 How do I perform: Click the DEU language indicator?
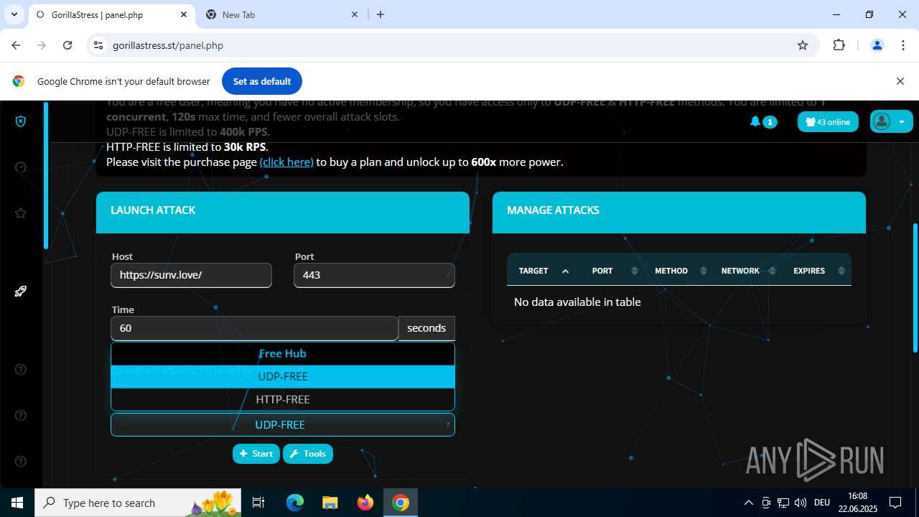[822, 503]
